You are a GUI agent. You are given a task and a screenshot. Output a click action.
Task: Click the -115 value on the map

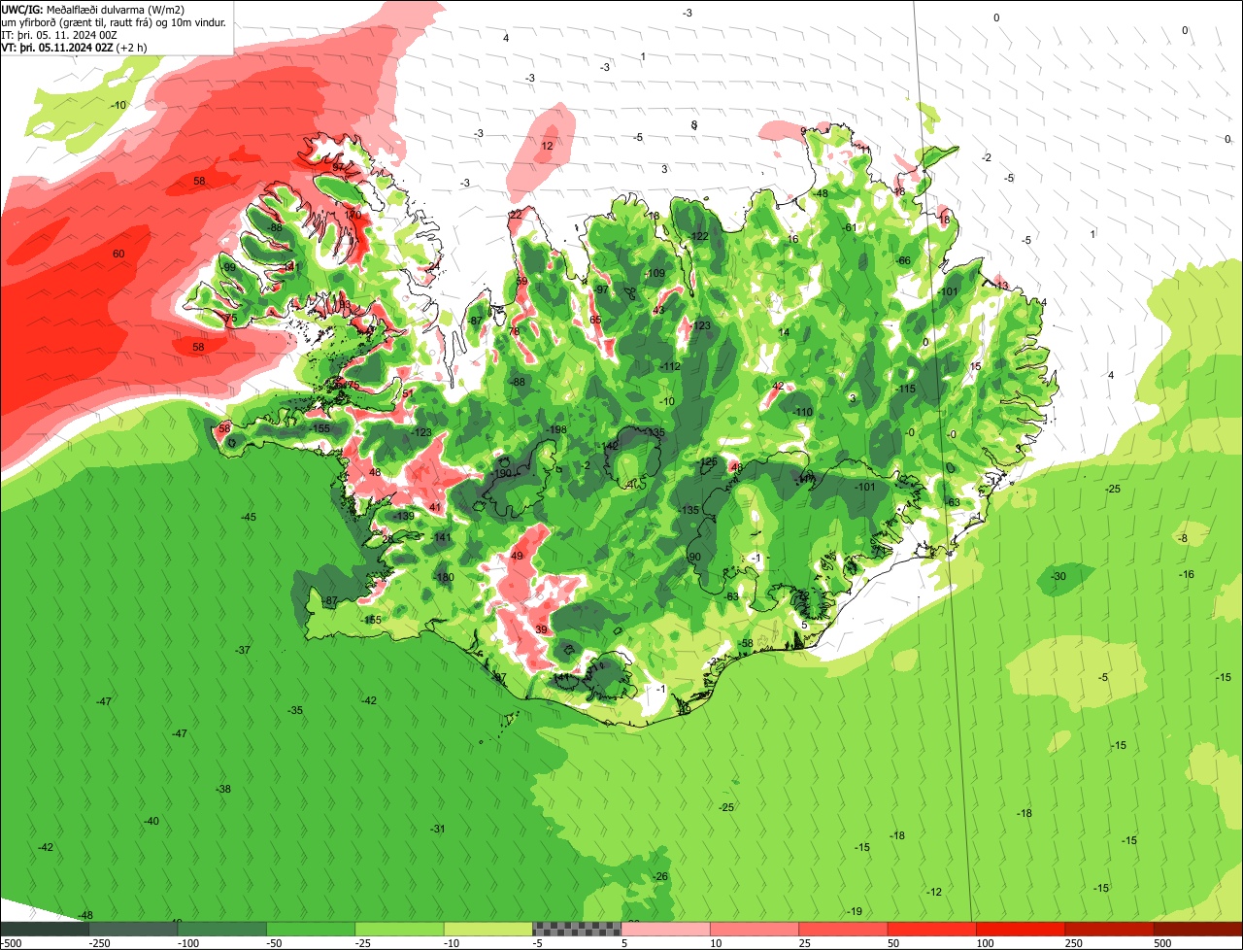(906, 390)
